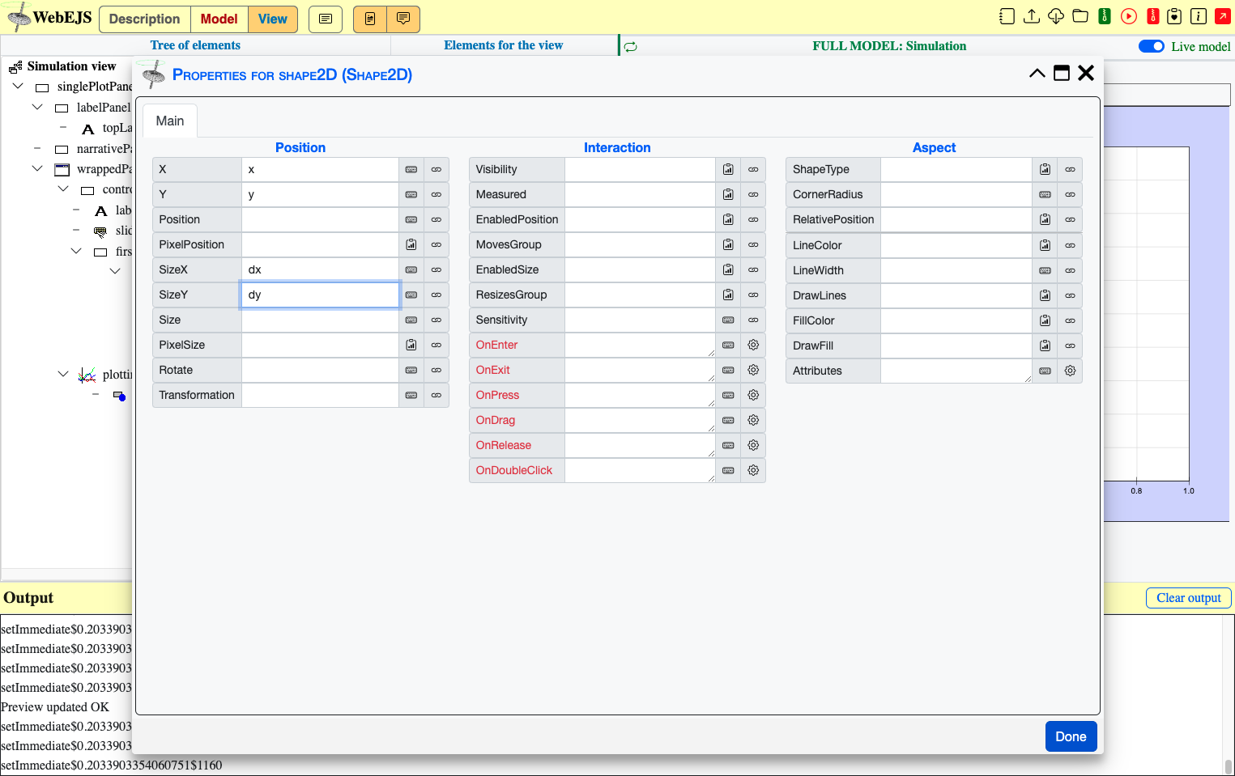The width and height of the screenshot is (1235, 776).
Task: Click the cloud download icon
Action: click(x=1056, y=16)
